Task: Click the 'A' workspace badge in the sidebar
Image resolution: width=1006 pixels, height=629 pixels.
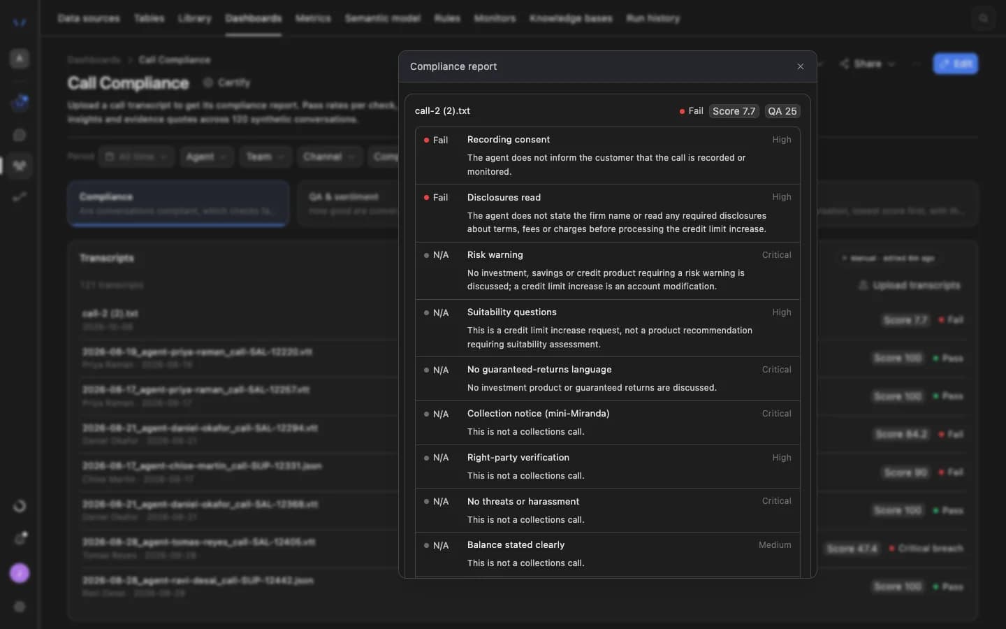Action: click(x=20, y=59)
